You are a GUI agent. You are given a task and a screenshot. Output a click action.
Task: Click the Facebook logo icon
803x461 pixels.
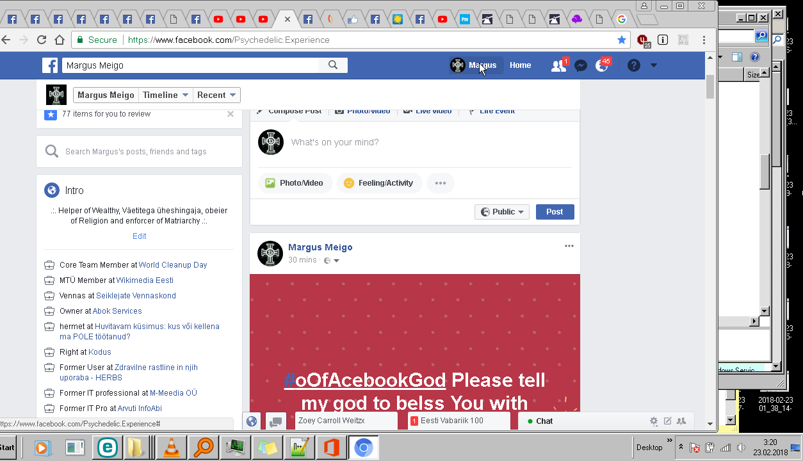tap(50, 65)
